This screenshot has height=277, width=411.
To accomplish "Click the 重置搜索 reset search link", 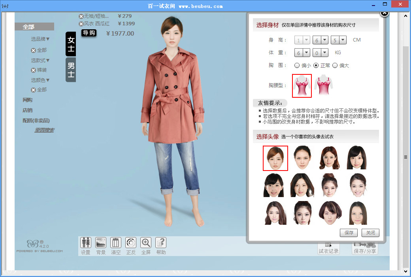I will tap(44, 130).
